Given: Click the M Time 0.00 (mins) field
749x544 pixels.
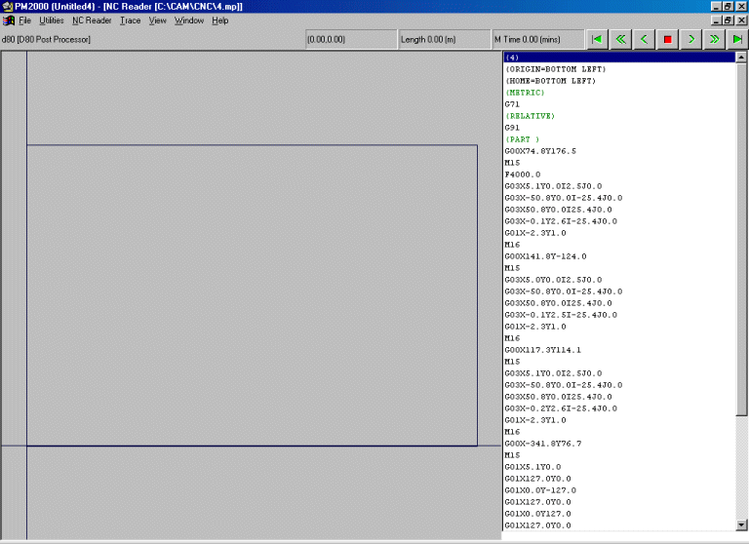Looking at the screenshot, I should point(538,40).
